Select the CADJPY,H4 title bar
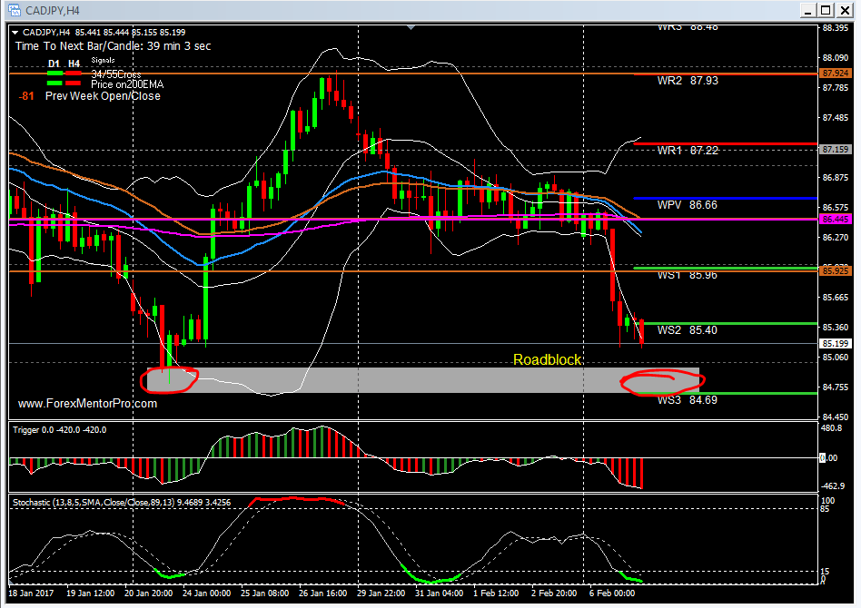Screen dimensions: 861x608 click(50, 10)
